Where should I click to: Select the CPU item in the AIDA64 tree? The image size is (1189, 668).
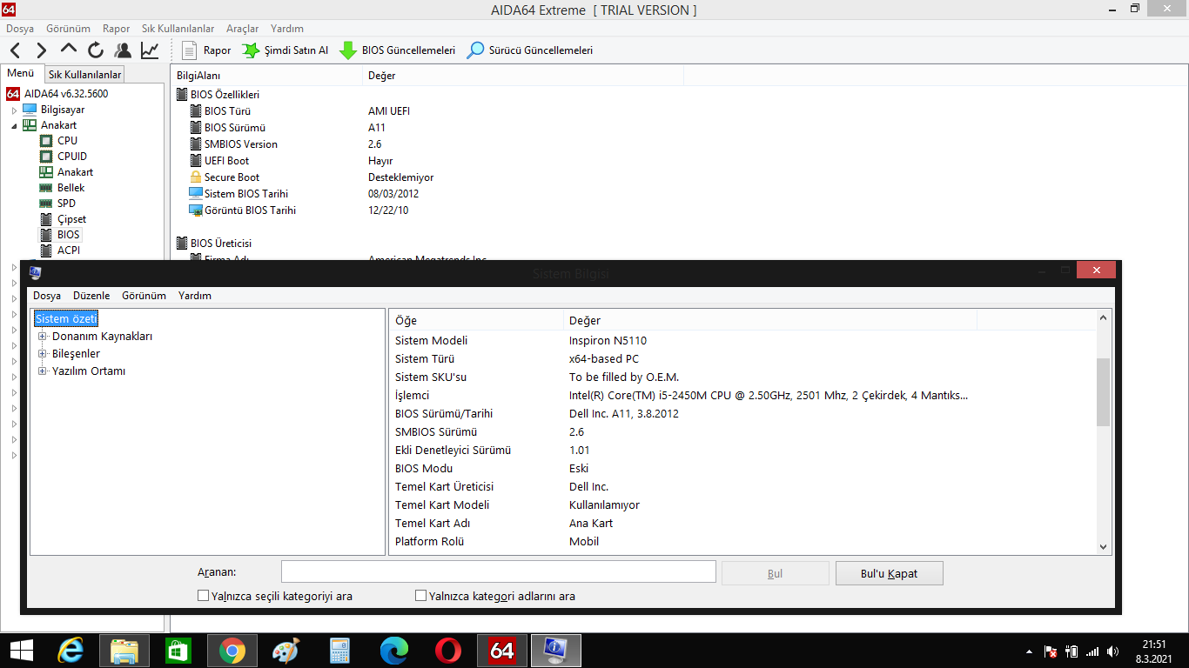tap(67, 141)
